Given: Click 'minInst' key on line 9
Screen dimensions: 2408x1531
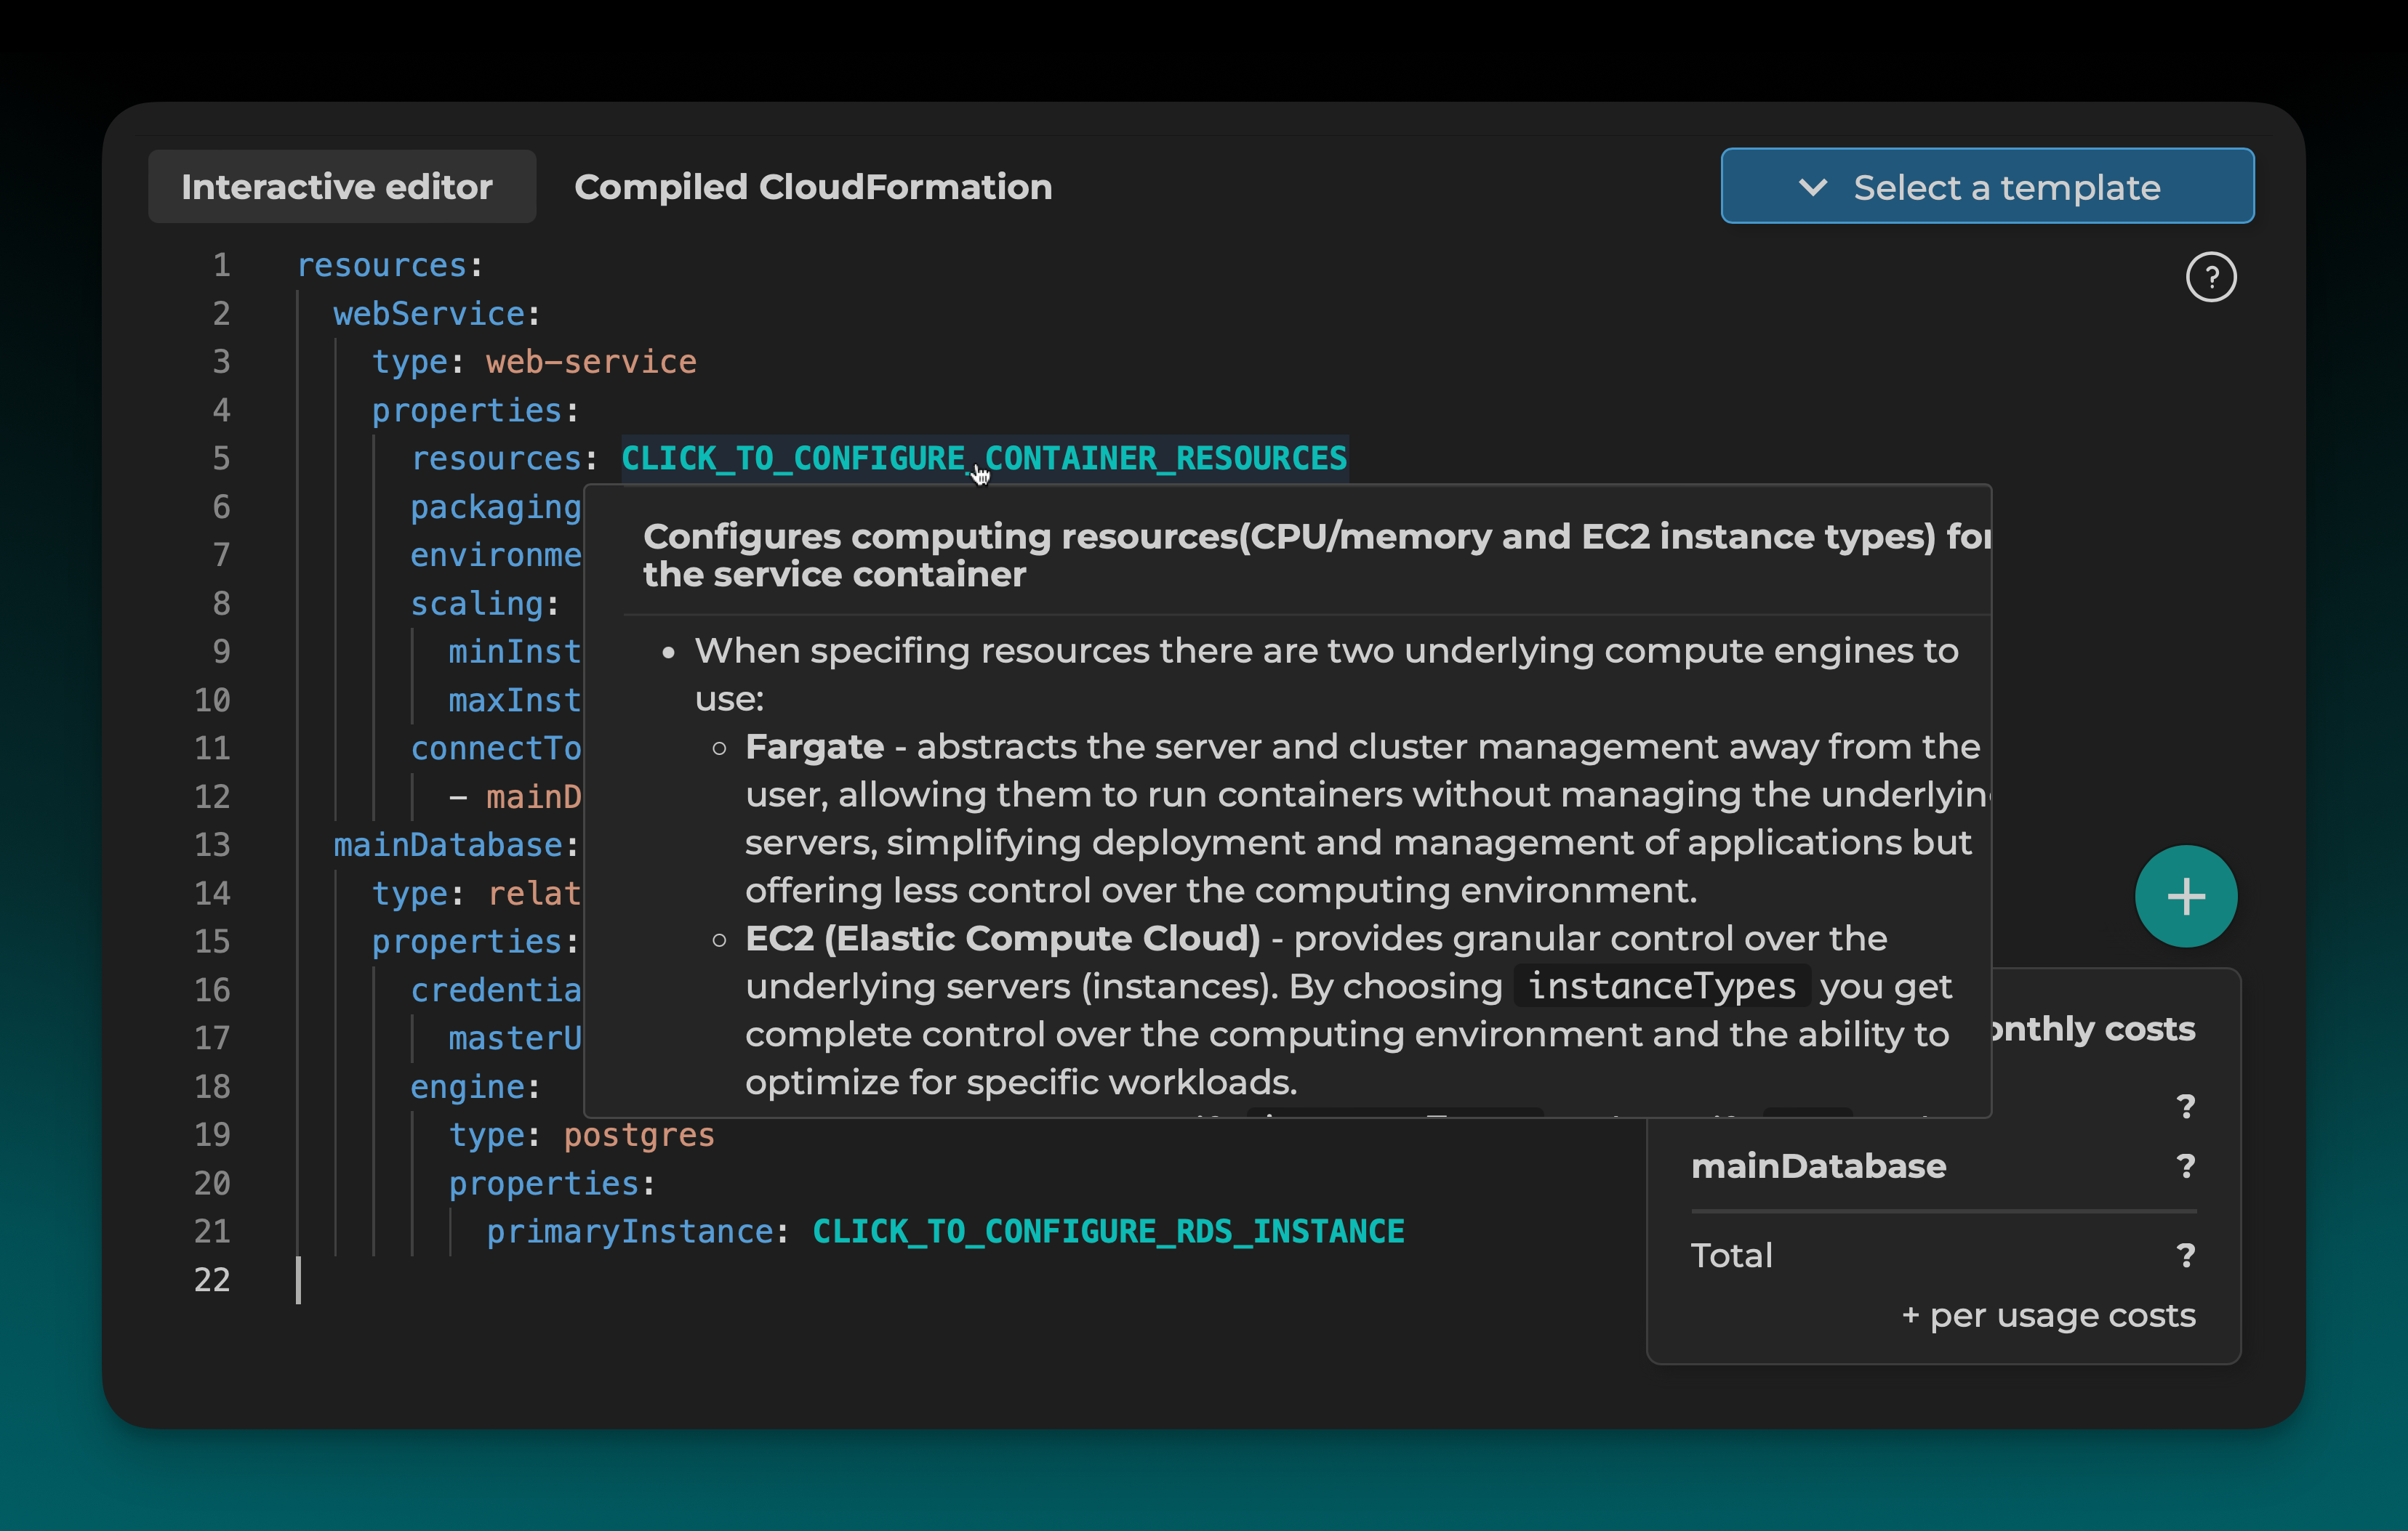Looking at the screenshot, I should point(515,653).
